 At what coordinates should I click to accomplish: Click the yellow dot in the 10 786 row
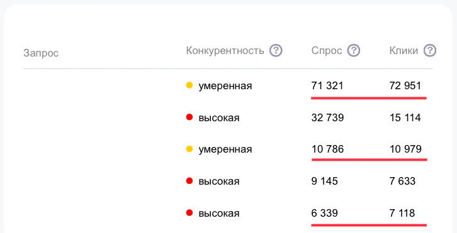pos(189,149)
